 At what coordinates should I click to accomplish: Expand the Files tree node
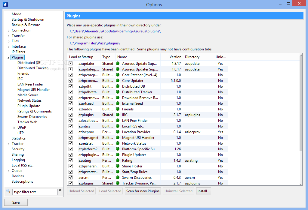coord(8,41)
